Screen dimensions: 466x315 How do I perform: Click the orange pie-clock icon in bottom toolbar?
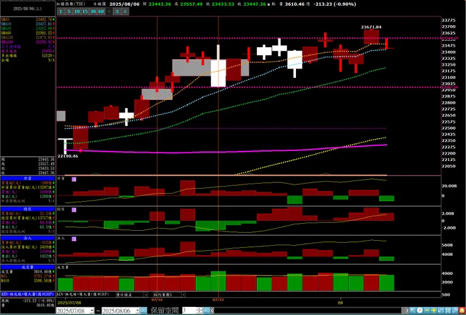[419, 311]
